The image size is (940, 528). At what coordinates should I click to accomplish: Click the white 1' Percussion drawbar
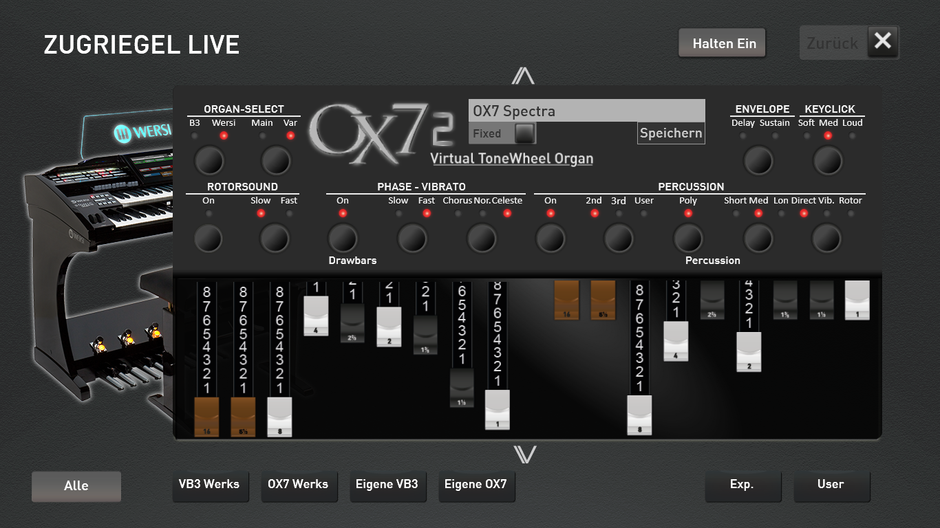[x=857, y=300]
